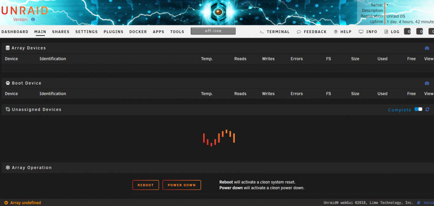
Task: Go to Shares
Action: point(61,32)
